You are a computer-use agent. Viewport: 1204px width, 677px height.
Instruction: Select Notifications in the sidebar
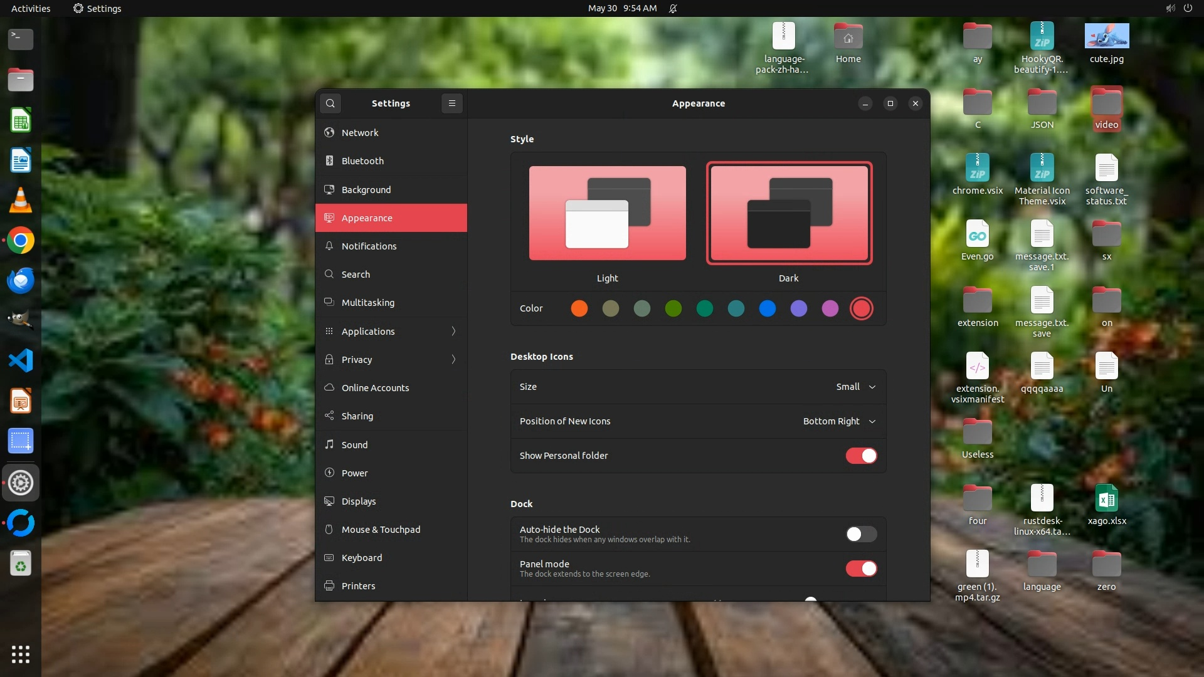(369, 246)
